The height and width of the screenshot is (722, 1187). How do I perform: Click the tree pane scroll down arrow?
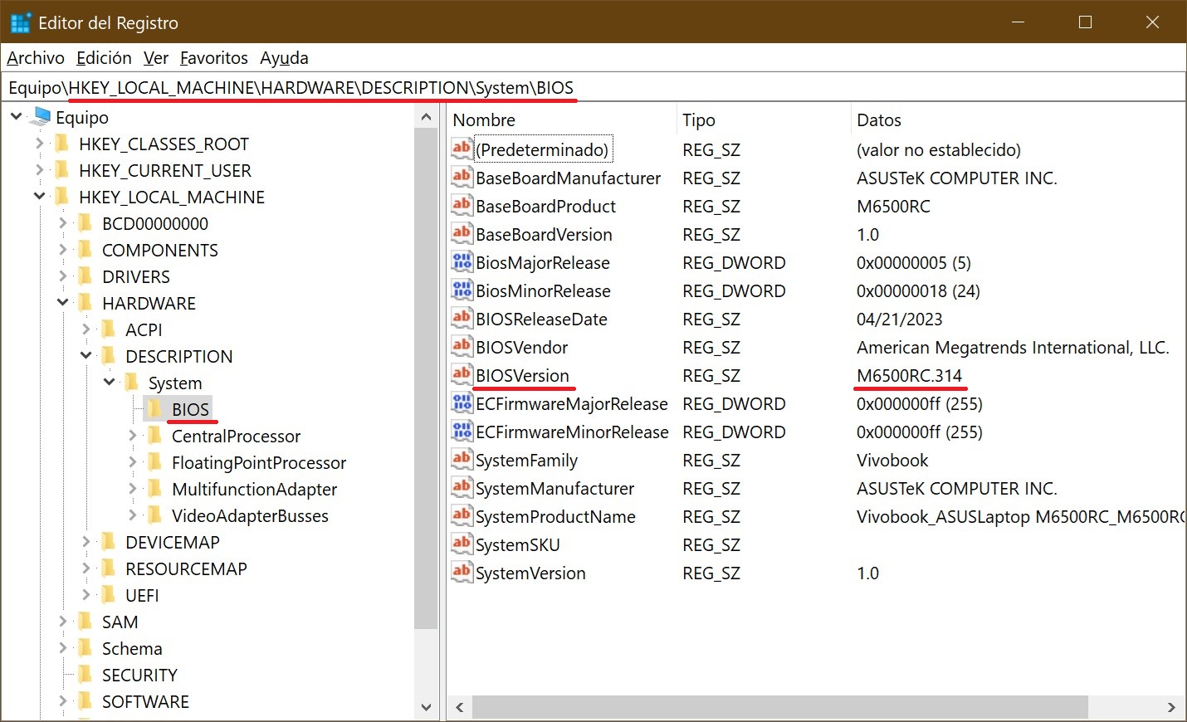pyautogui.click(x=426, y=707)
